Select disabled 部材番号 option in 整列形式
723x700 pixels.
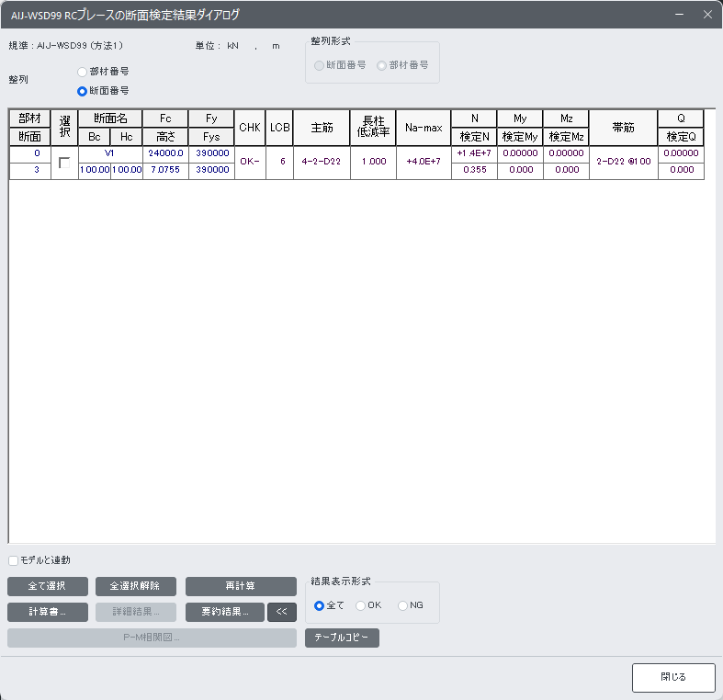381,65
